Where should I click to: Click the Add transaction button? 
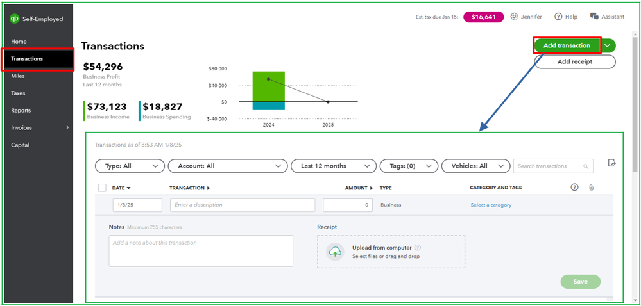pos(567,45)
